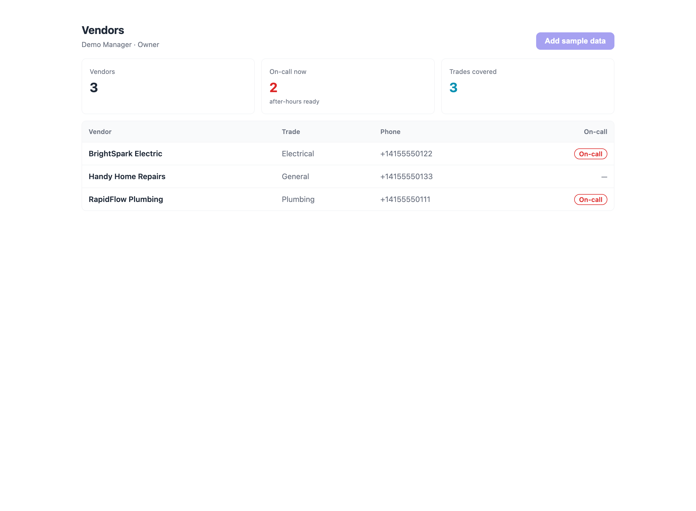Screen dimensions: 696x511
Task: Click RapidFlow Plumbing's On-call badge
Action: (590, 200)
